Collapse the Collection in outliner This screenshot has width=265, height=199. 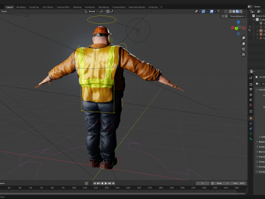pos(254,19)
